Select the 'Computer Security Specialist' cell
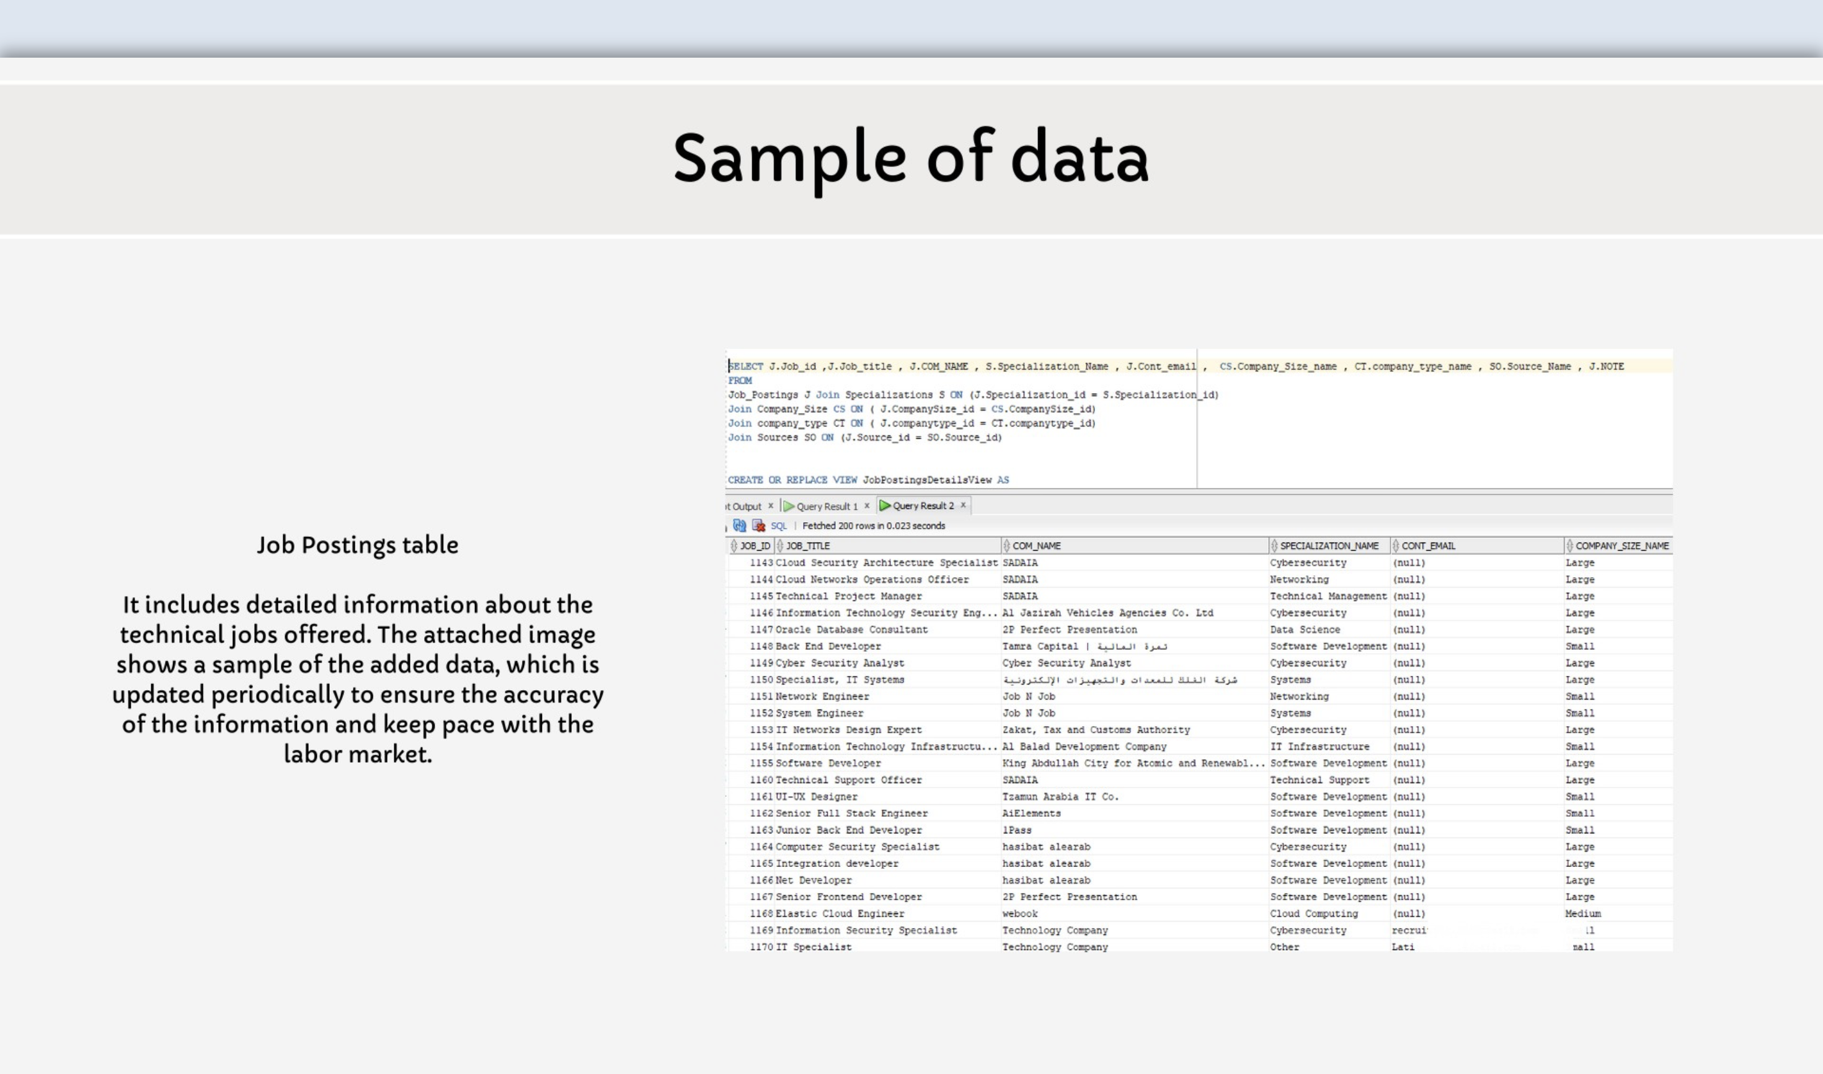 coord(887,847)
